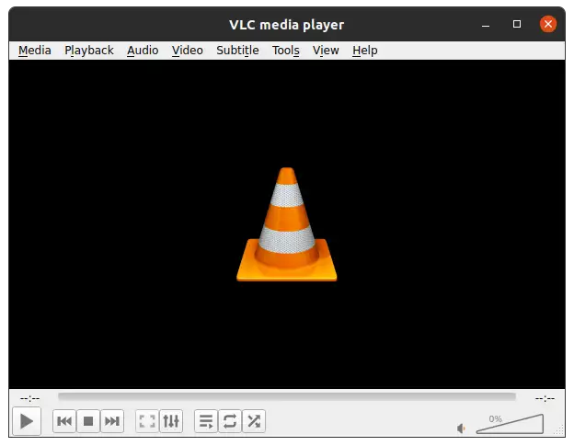Open the Tools menu
This screenshot has width=574, height=446.
pos(286,51)
